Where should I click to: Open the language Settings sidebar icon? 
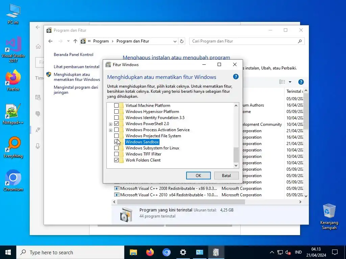pos(38,130)
